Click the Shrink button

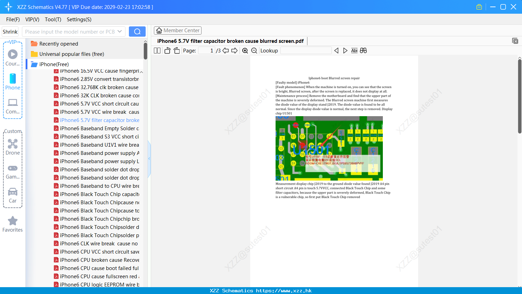10,32
